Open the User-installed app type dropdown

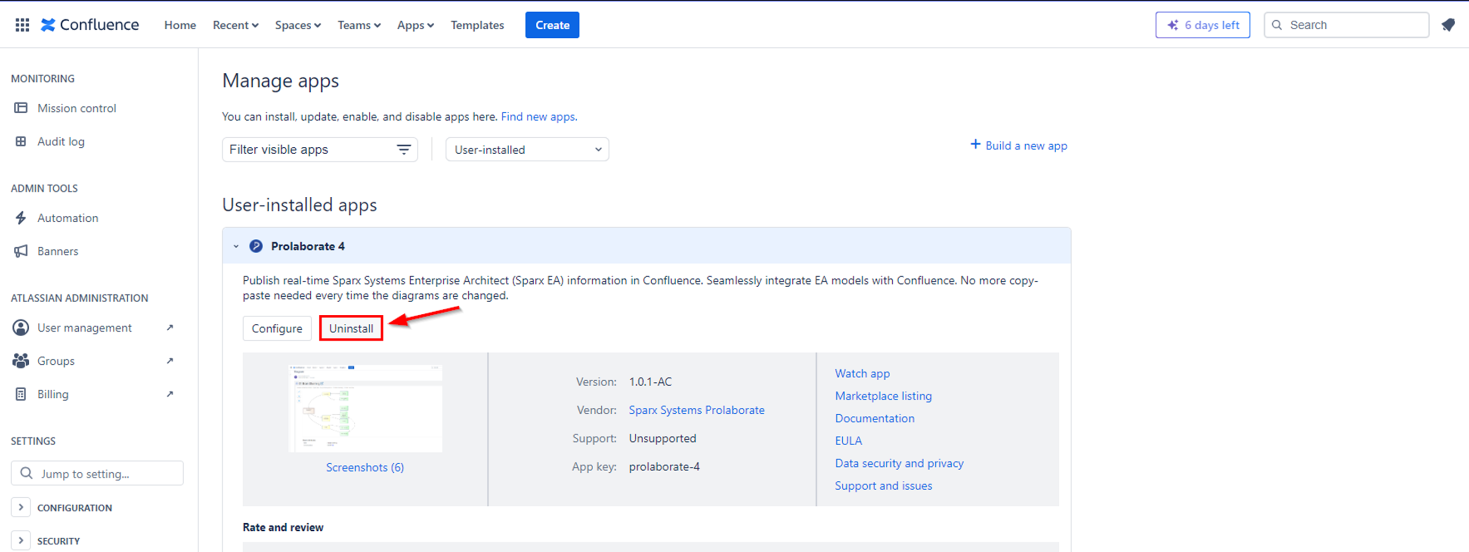527,149
